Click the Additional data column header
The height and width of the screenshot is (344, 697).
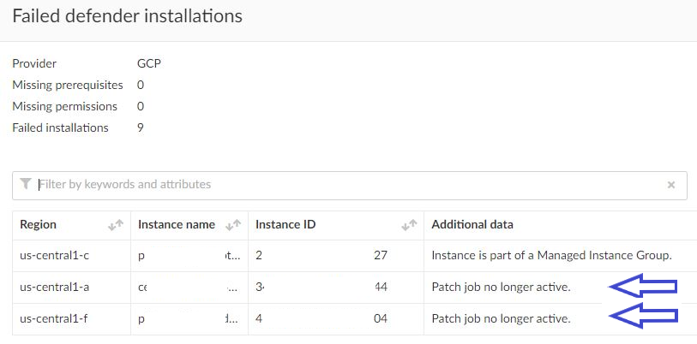(x=472, y=225)
